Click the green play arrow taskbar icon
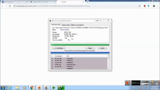 click(54, 88)
